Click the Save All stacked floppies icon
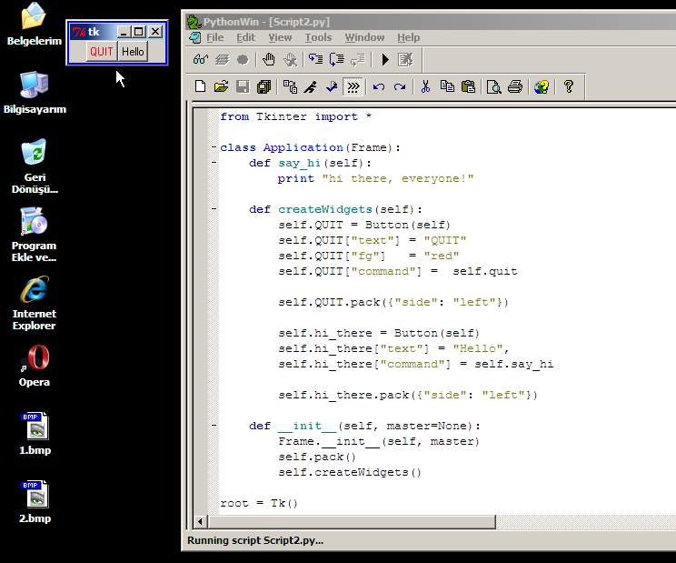The height and width of the screenshot is (563, 676). tap(263, 86)
